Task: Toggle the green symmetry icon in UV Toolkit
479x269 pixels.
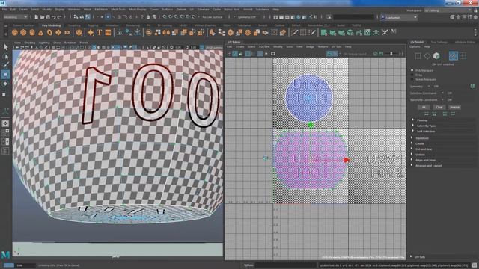Action: [x=472, y=87]
